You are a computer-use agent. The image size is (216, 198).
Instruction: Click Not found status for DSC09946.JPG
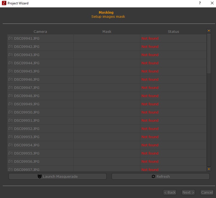[x=150, y=80]
